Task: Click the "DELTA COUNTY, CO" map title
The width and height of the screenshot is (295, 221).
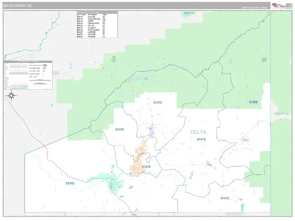Action: tap(18, 6)
